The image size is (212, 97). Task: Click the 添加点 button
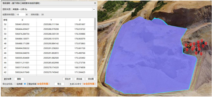coord(68,79)
